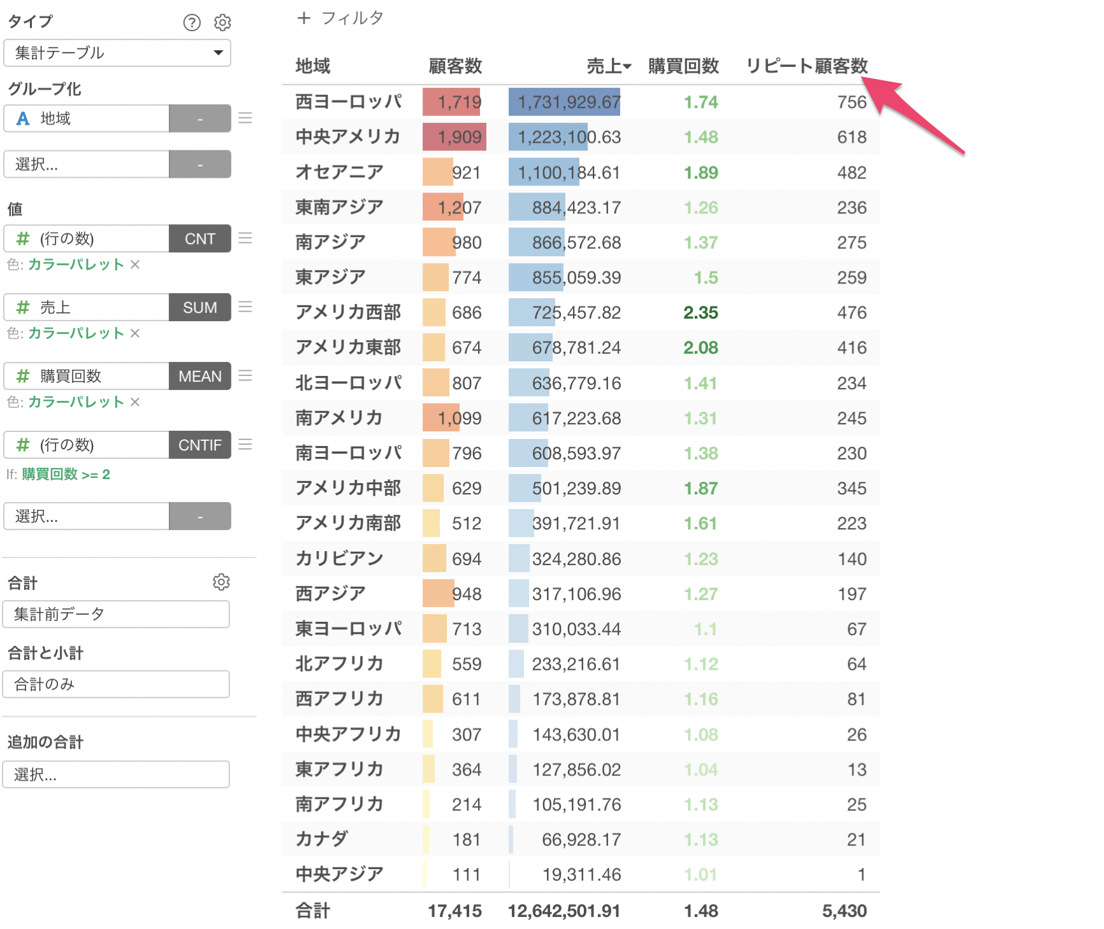Click total repeat customers 5,430
Image resolution: width=1104 pixels, height=929 pixels.
click(x=845, y=911)
